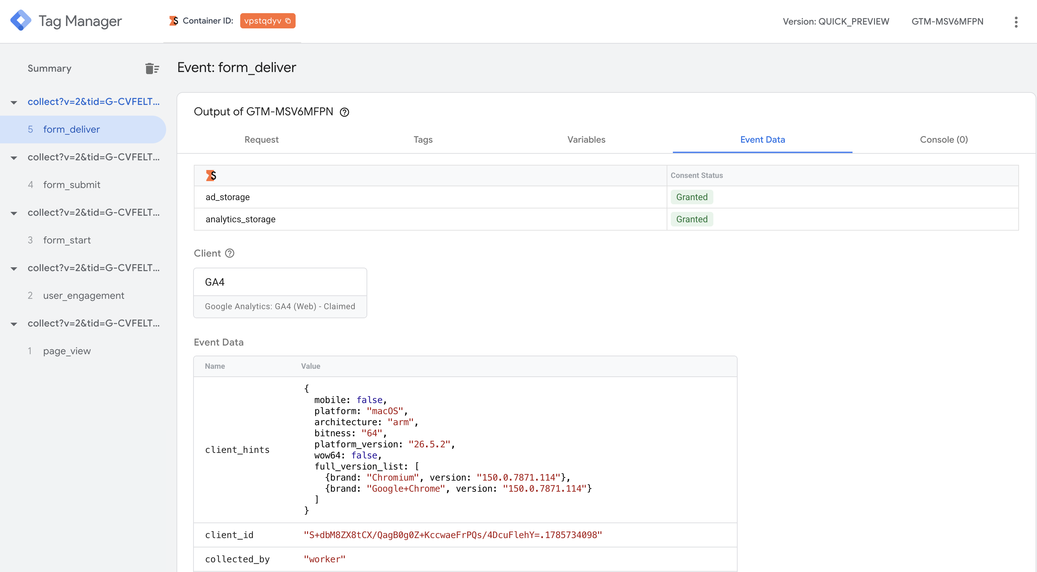Click the first collect?v=2&tid=G-CVFELT request link
This screenshot has height=572, width=1037.
[93, 101]
